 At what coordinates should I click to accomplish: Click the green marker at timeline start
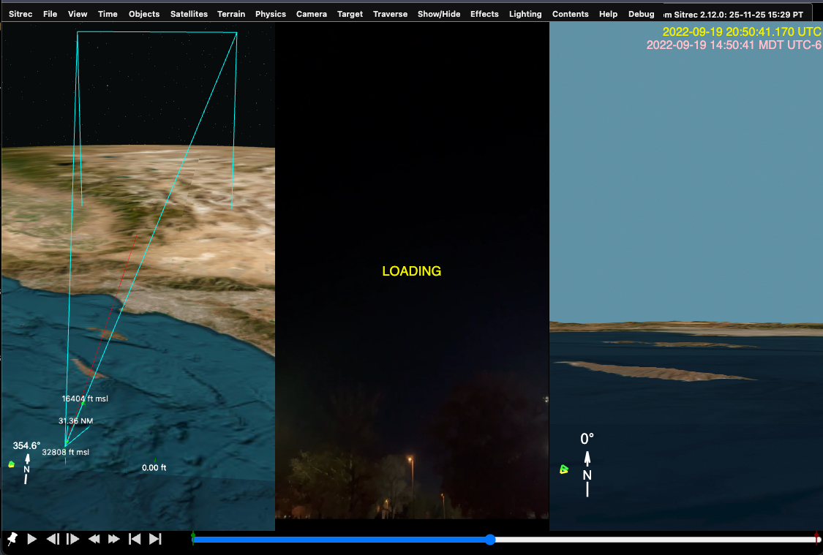pyautogui.click(x=192, y=535)
